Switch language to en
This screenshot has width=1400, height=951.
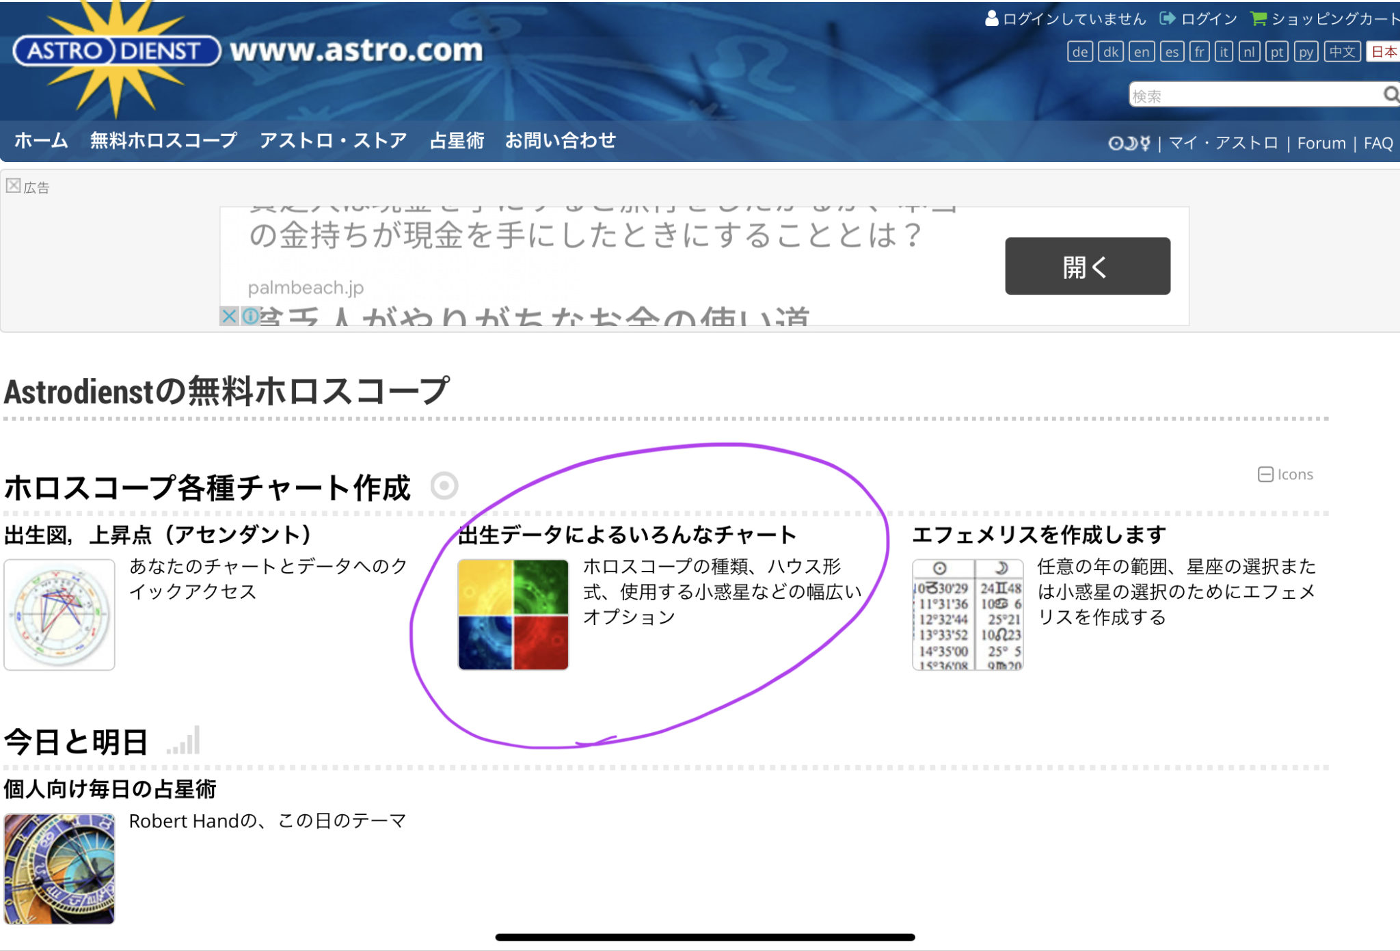point(1142,52)
